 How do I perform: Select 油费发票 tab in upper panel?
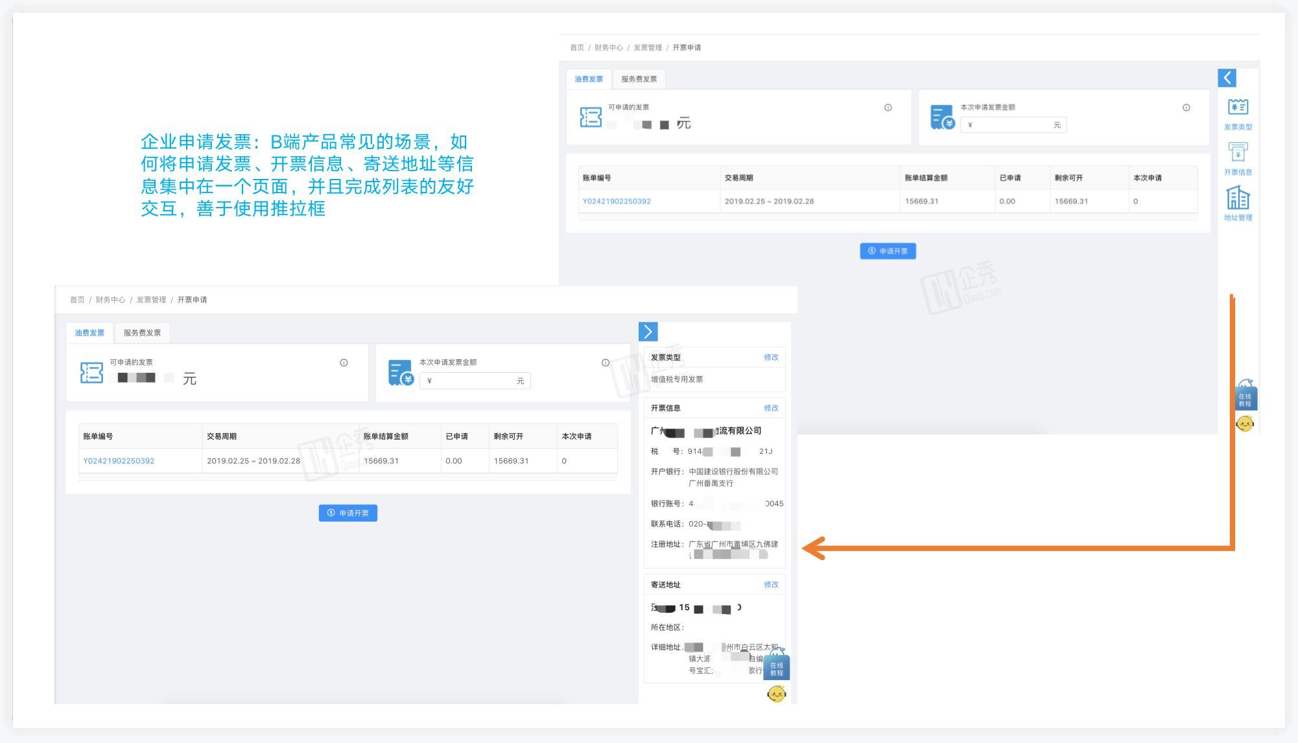(x=588, y=79)
